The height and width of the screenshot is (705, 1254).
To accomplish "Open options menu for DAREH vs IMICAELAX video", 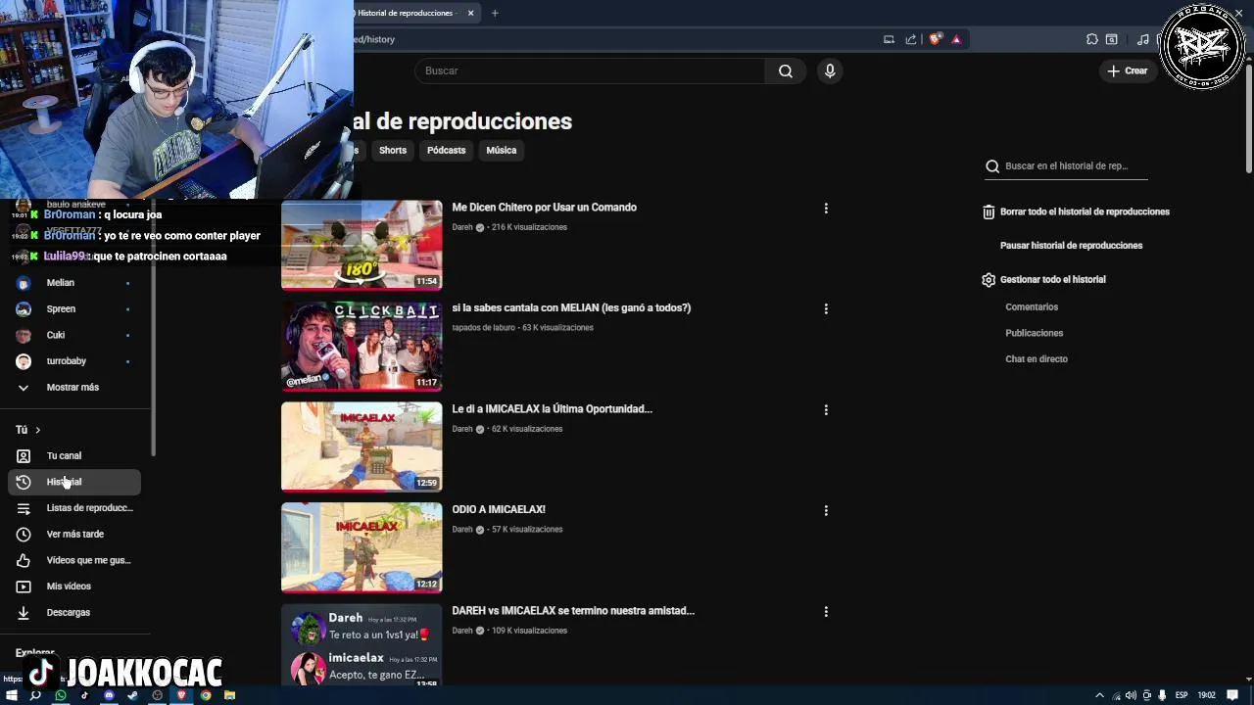I will (x=826, y=612).
